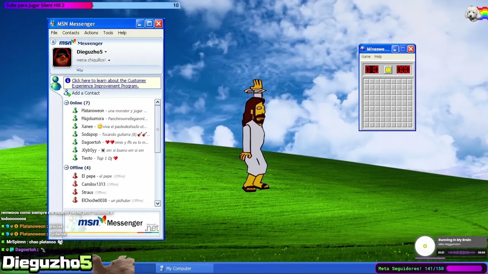Open the e-mail inbox envelope icon
488x274 pixels.
pos(80,69)
